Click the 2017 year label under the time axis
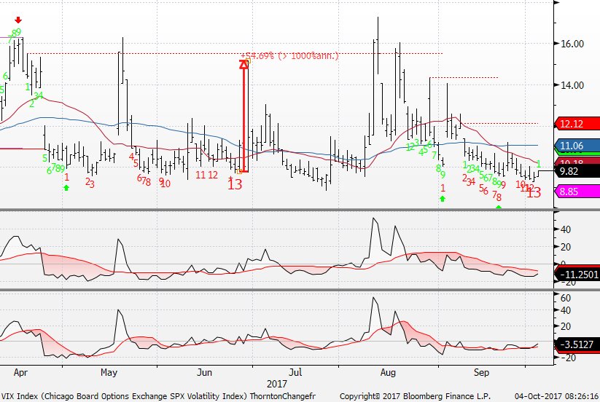 (x=276, y=384)
